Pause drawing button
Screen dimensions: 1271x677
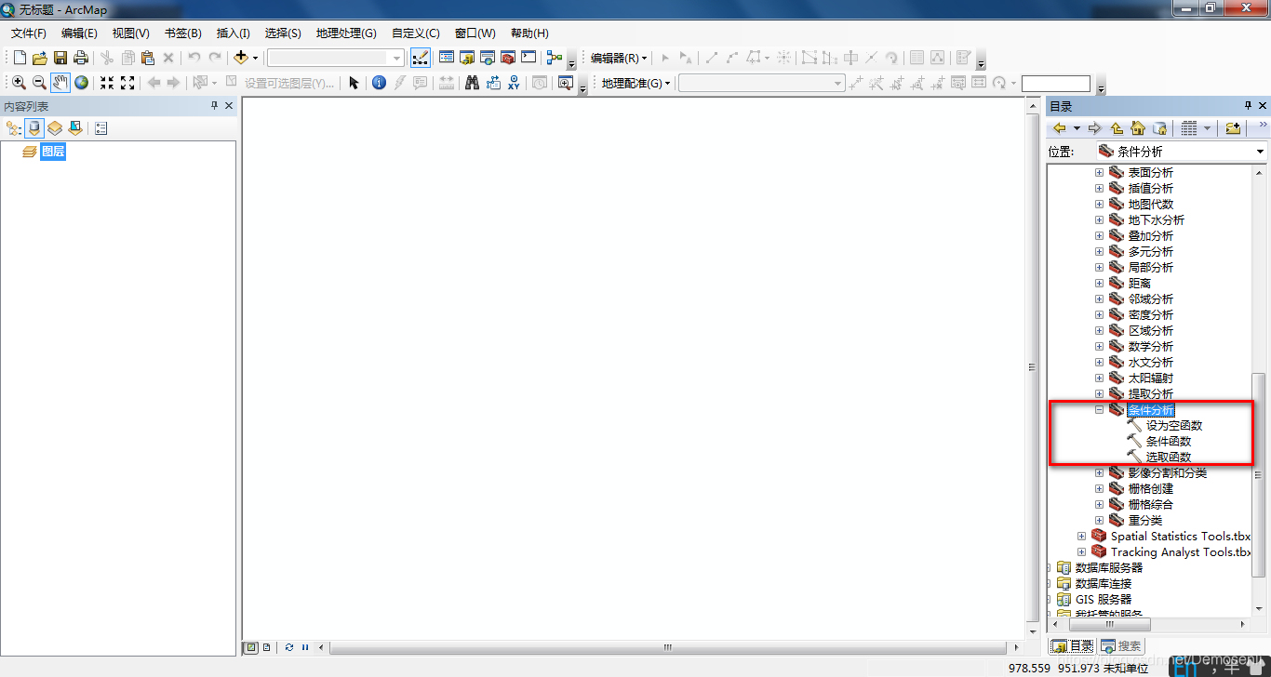305,647
